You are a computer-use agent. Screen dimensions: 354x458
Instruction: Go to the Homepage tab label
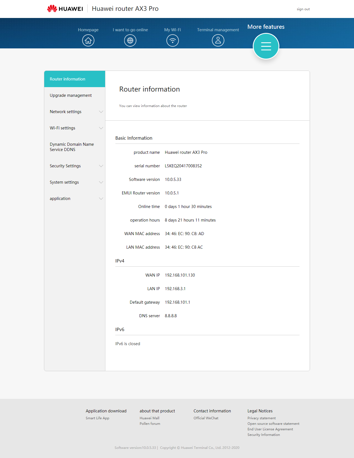88,30
